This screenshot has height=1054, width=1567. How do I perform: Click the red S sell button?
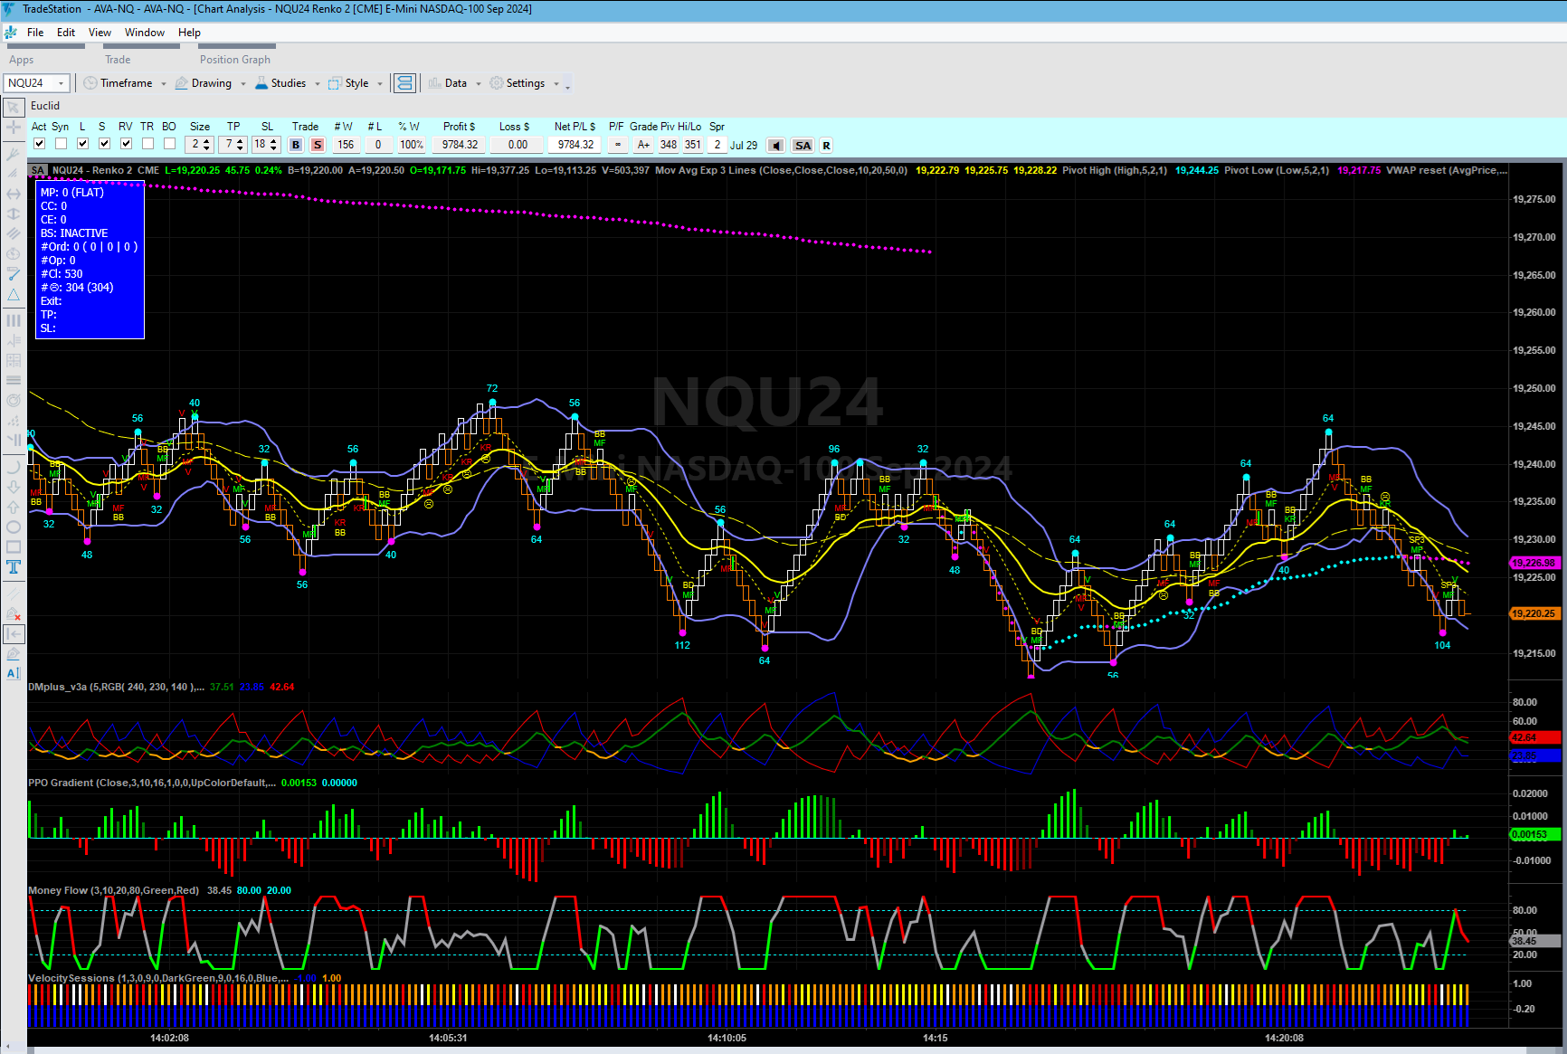(x=318, y=145)
